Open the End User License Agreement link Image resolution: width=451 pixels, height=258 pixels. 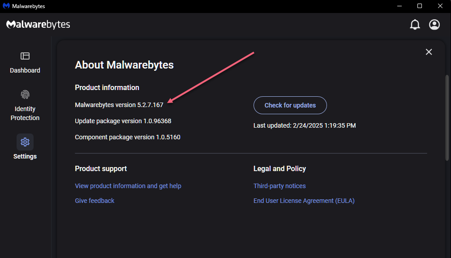pyautogui.click(x=304, y=201)
